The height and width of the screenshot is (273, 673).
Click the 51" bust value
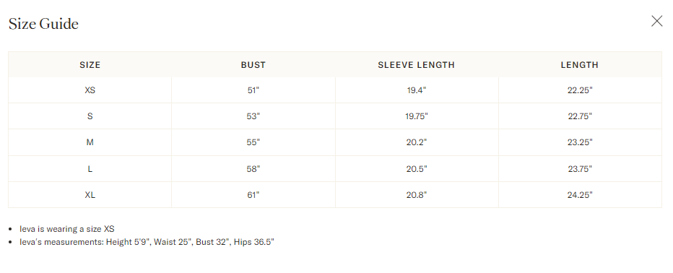click(x=253, y=90)
